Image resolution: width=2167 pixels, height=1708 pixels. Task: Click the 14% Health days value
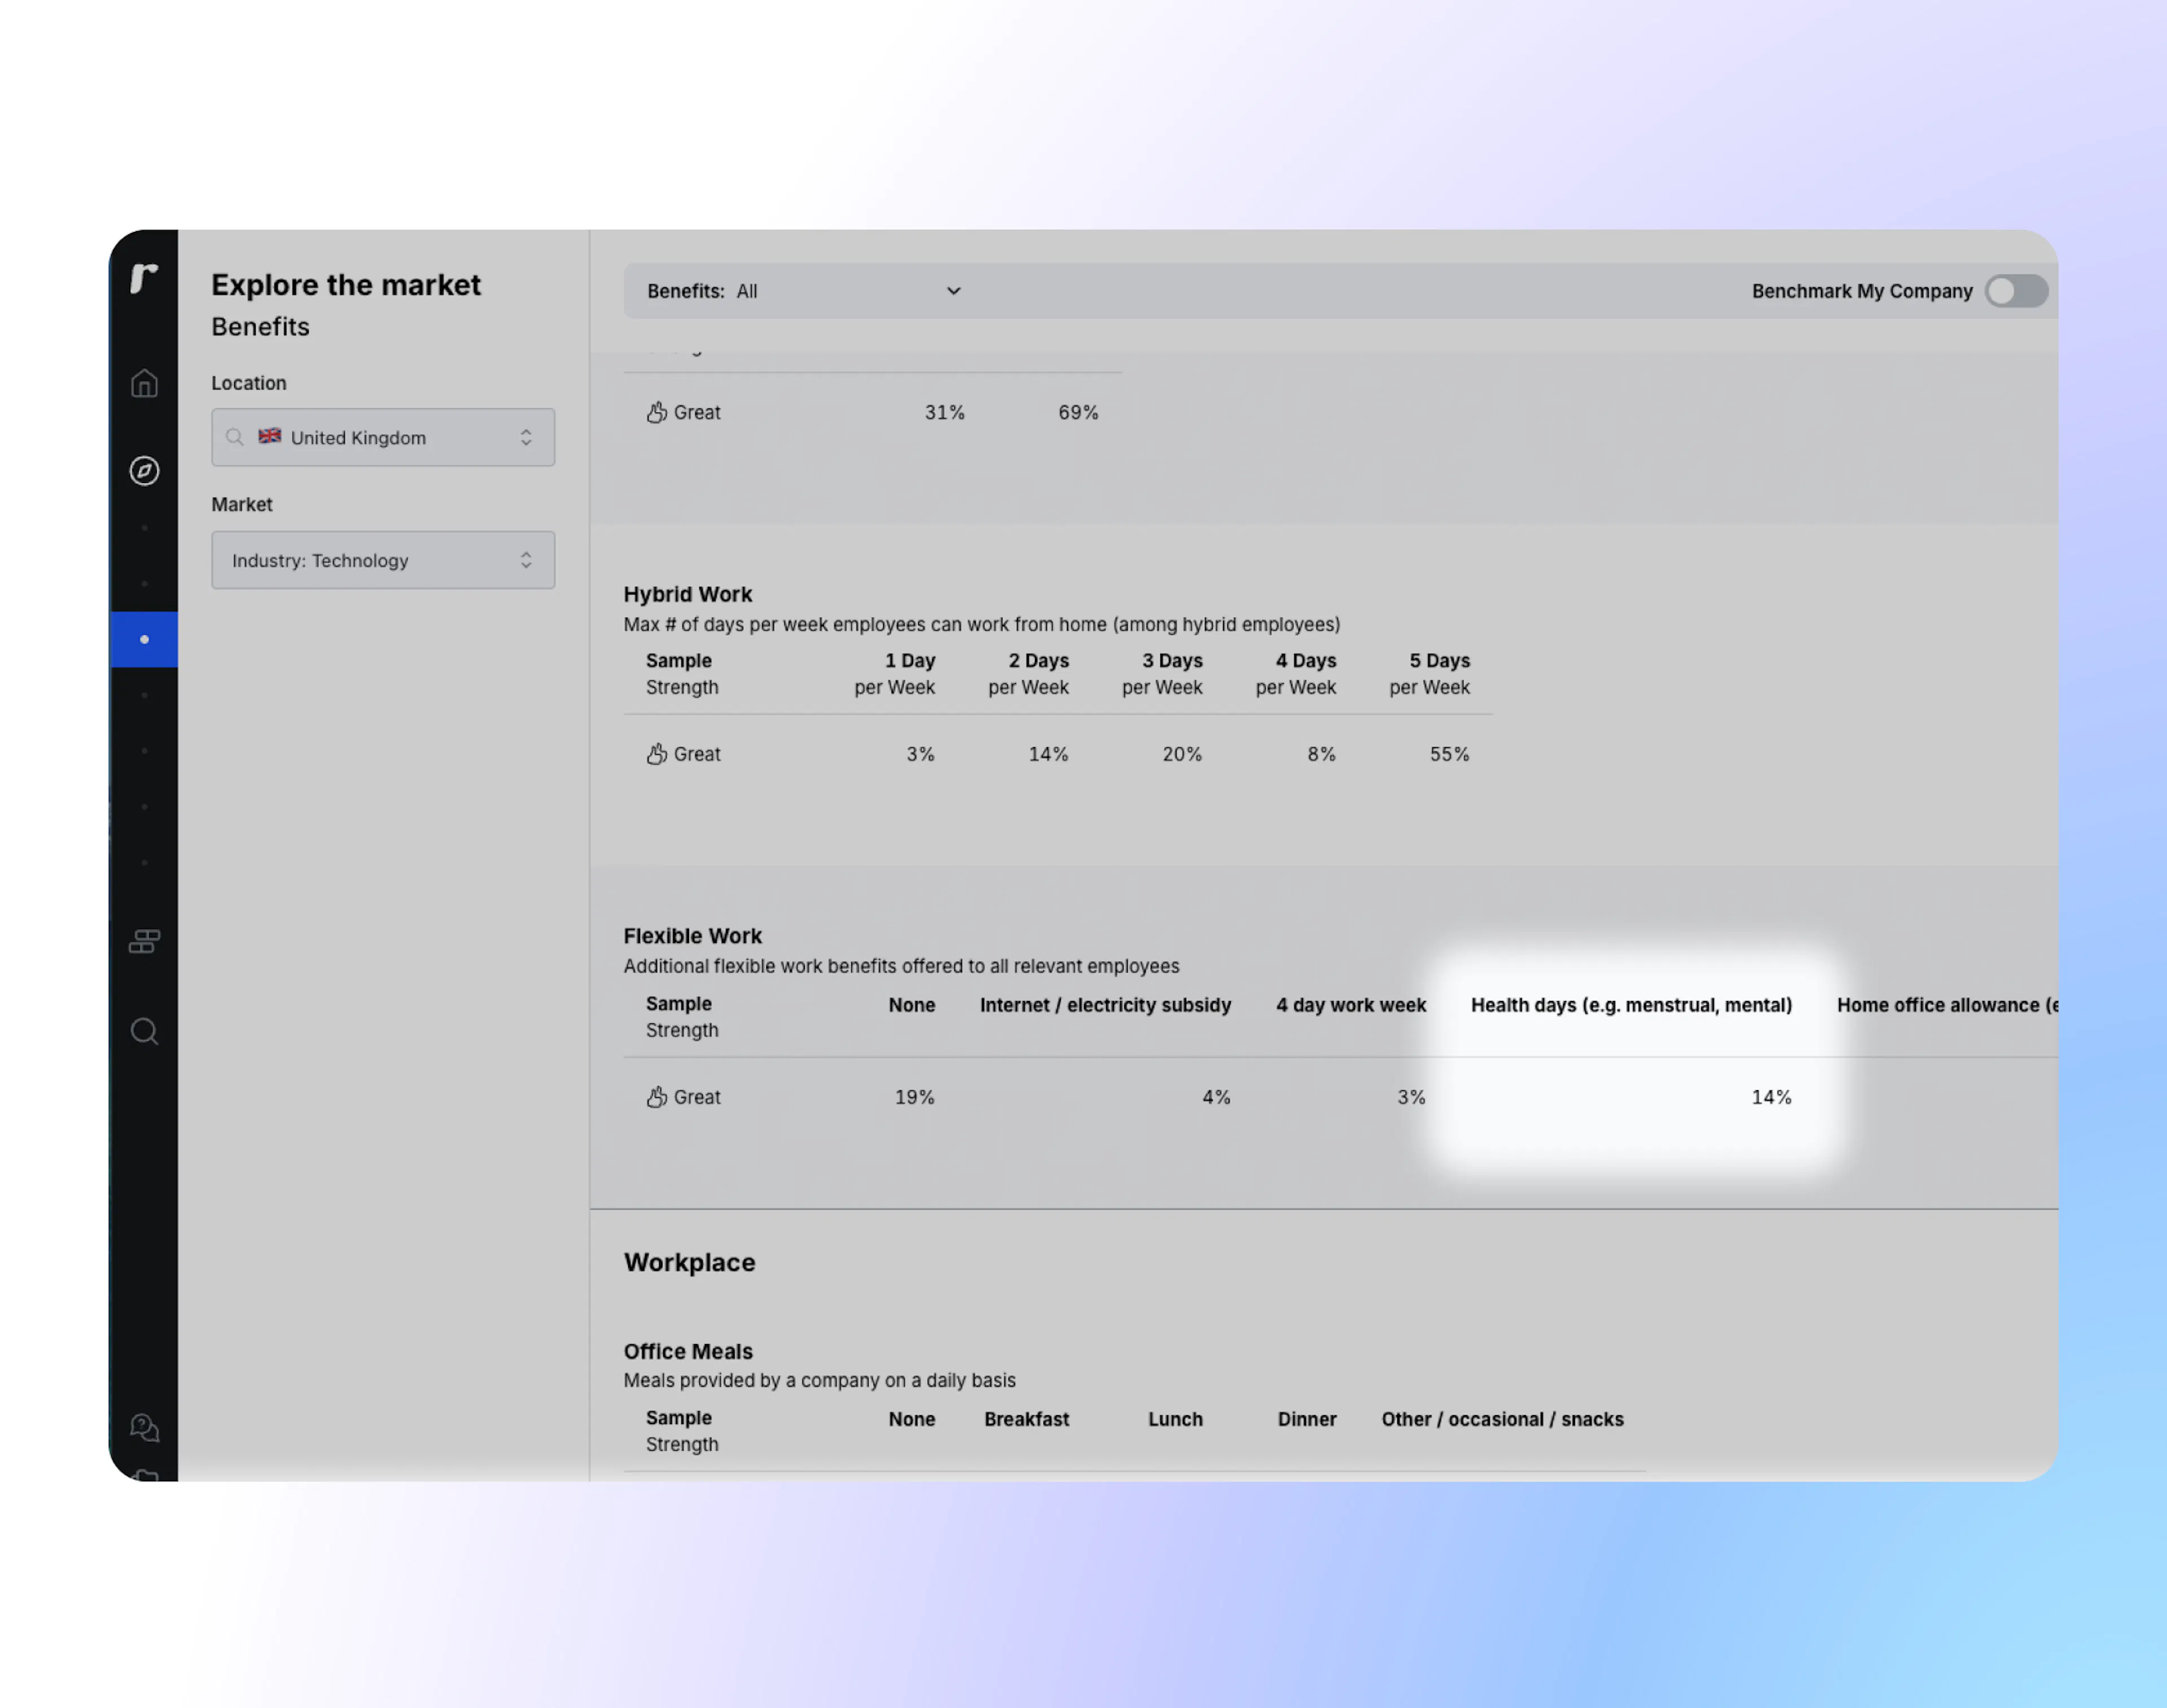tap(1771, 1097)
